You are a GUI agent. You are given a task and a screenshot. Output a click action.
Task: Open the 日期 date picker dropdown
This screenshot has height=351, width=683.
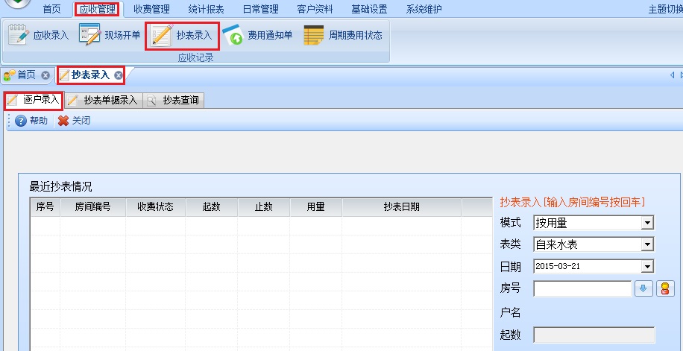(x=648, y=267)
